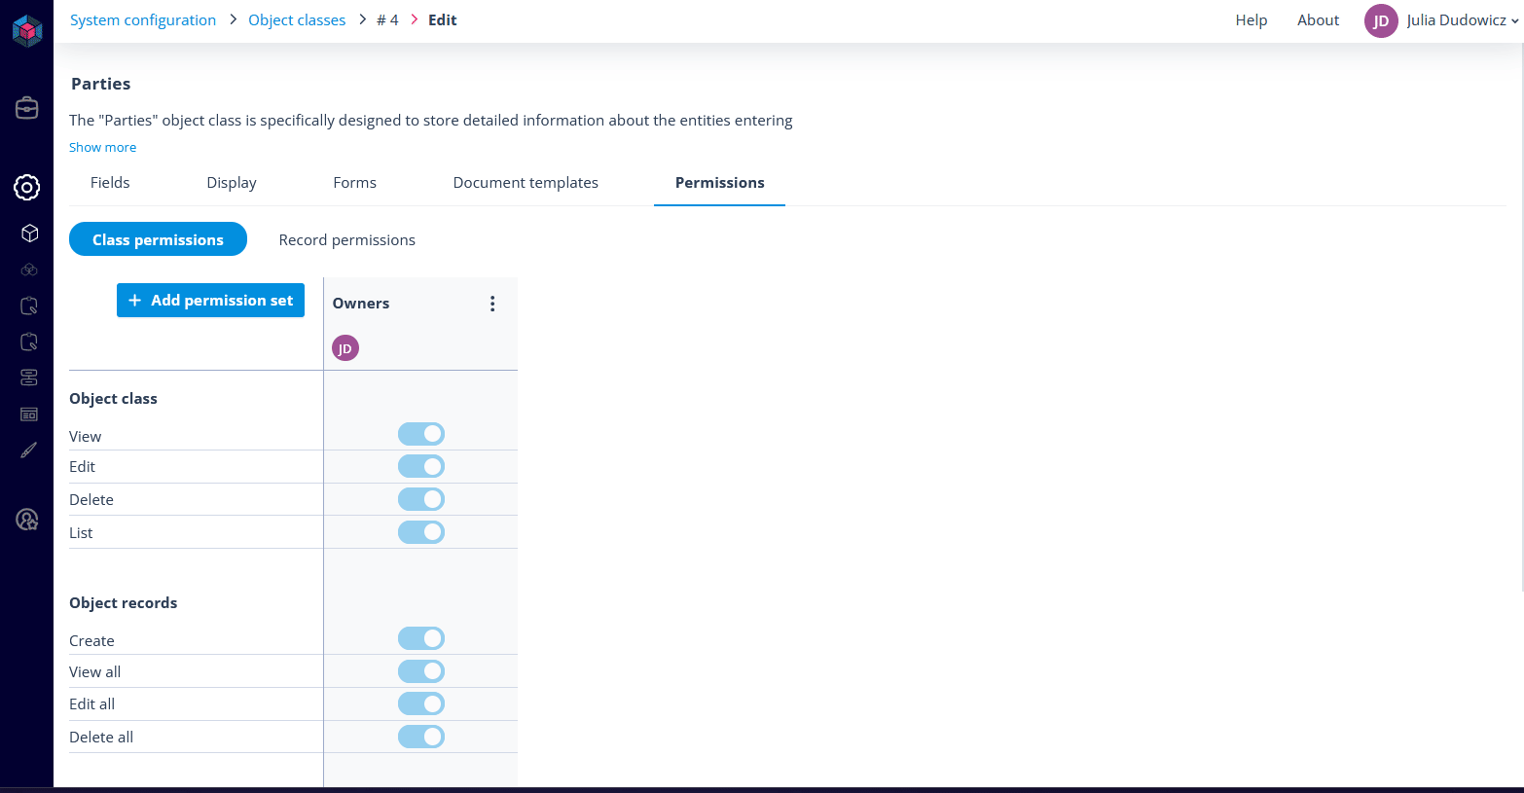Go to Object classes breadcrumb
The width and height of the screenshot is (1524, 793).
click(x=297, y=20)
